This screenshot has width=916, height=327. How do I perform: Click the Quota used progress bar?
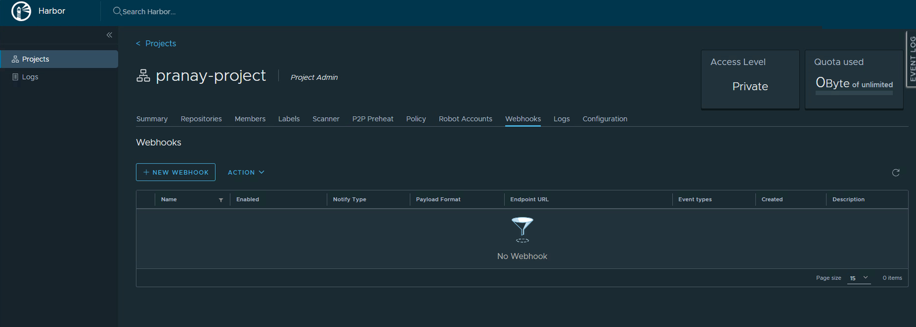pyautogui.click(x=854, y=93)
